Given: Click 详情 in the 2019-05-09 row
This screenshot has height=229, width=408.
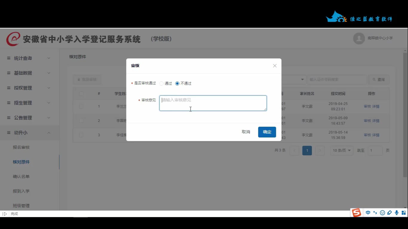Looking at the screenshot, I should tap(376, 121).
